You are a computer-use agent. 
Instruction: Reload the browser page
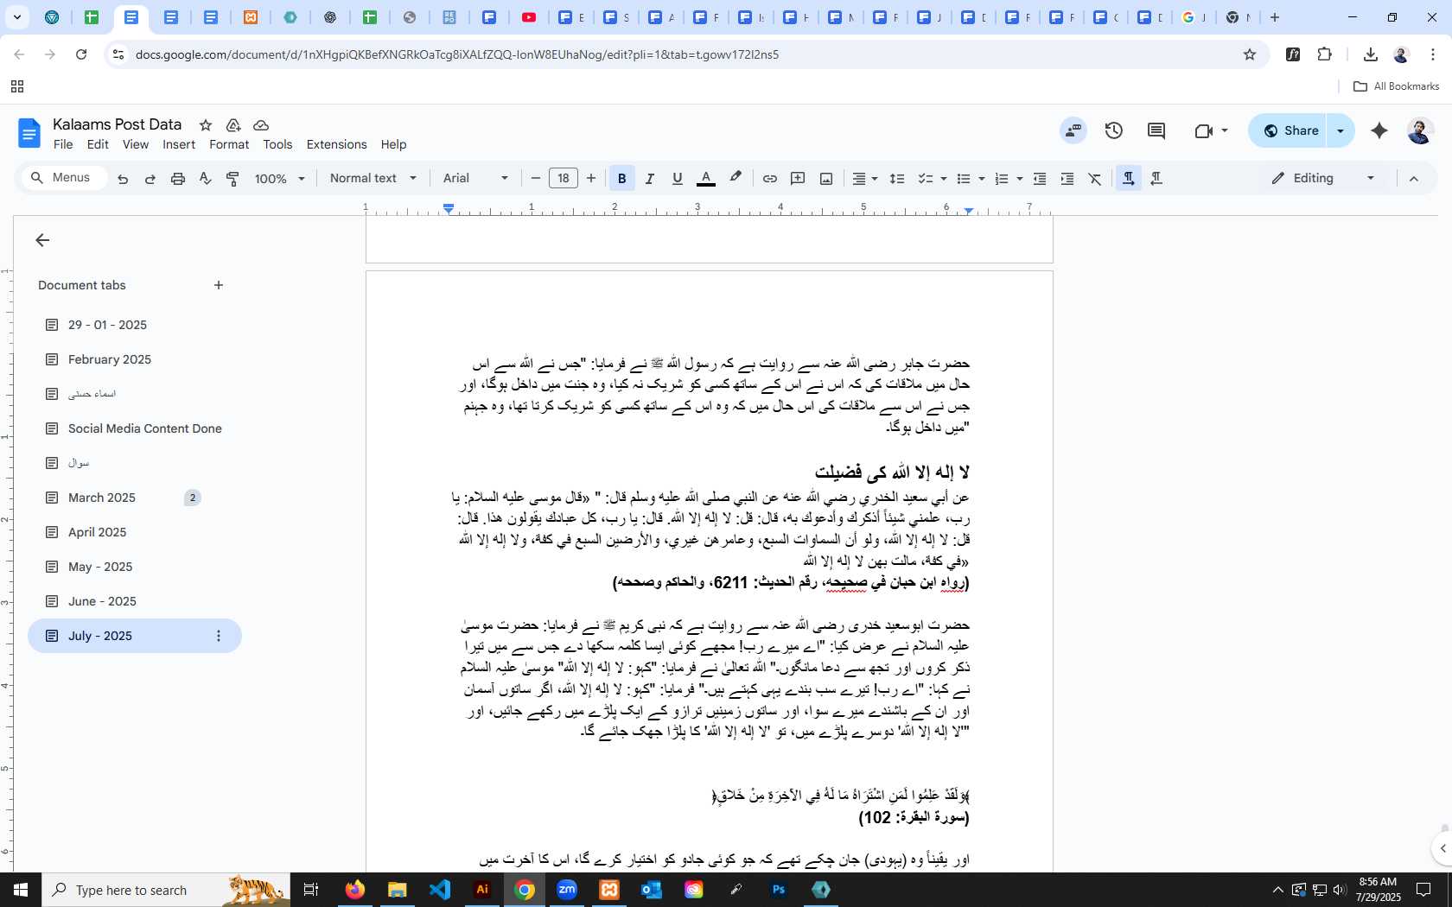(81, 54)
